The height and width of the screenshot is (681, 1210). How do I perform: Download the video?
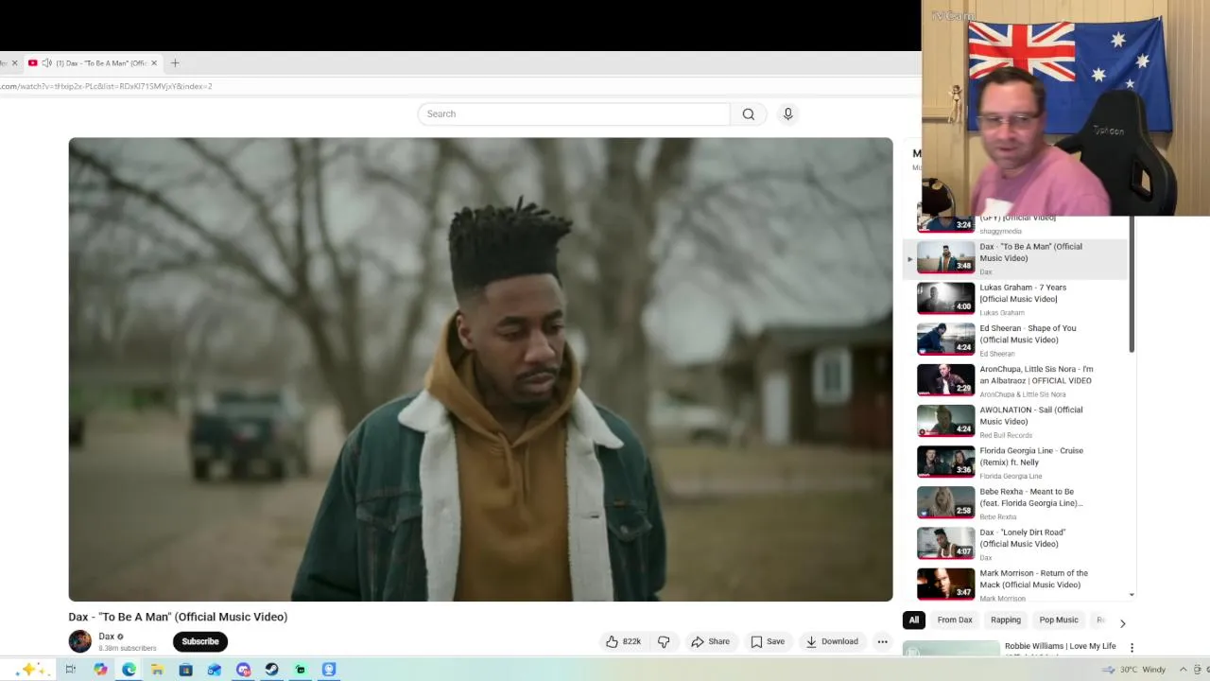point(832,641)
